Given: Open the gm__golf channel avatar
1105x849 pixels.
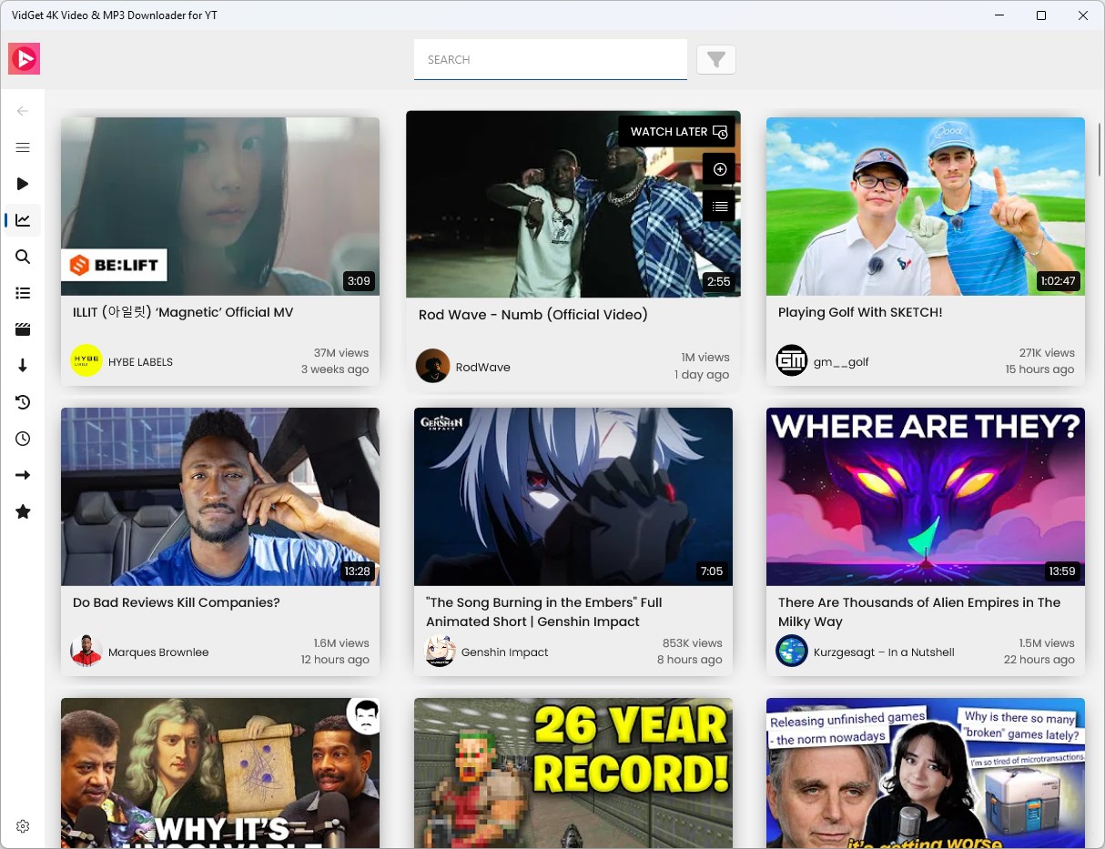Looking at the screenshot, I should click(792, 360).
